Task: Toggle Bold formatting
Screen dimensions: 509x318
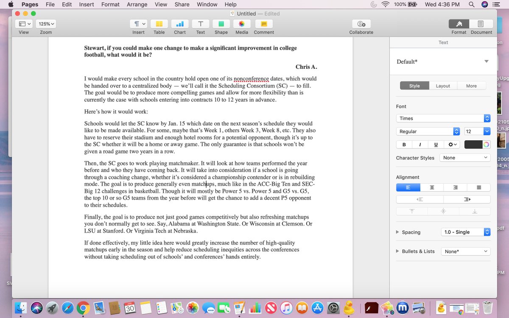Action: (x=404, y=145)
